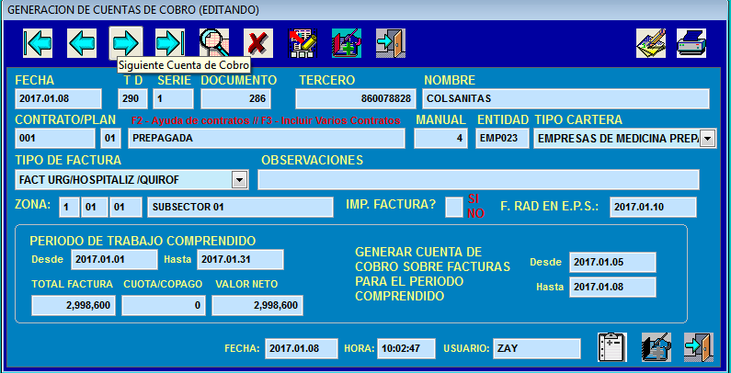Click the notepad with pencil icon
The height and width of the screenshot is (373, 731).
tap(651, 43)
